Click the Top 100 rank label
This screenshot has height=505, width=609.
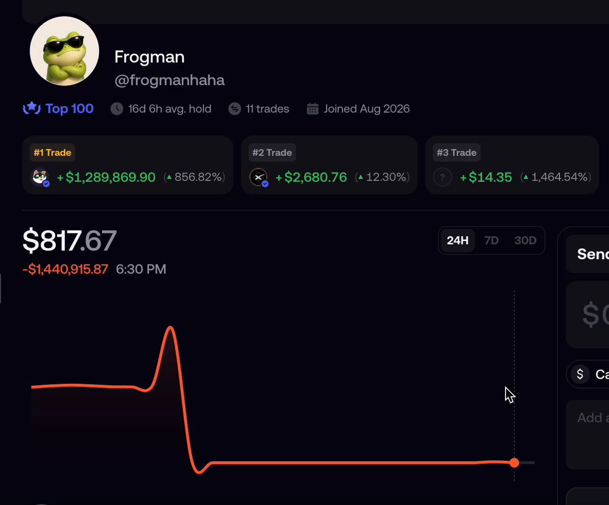70,109
